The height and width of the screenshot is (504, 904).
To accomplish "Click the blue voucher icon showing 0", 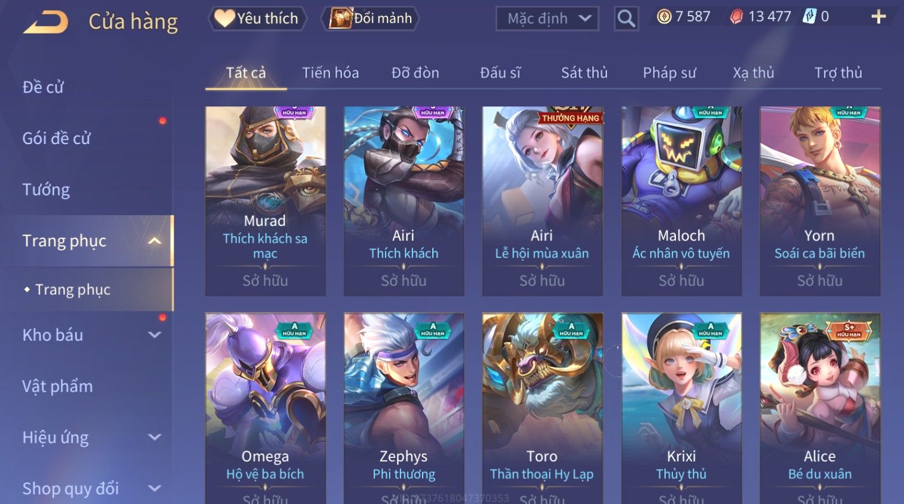I will tap(809, 17).
